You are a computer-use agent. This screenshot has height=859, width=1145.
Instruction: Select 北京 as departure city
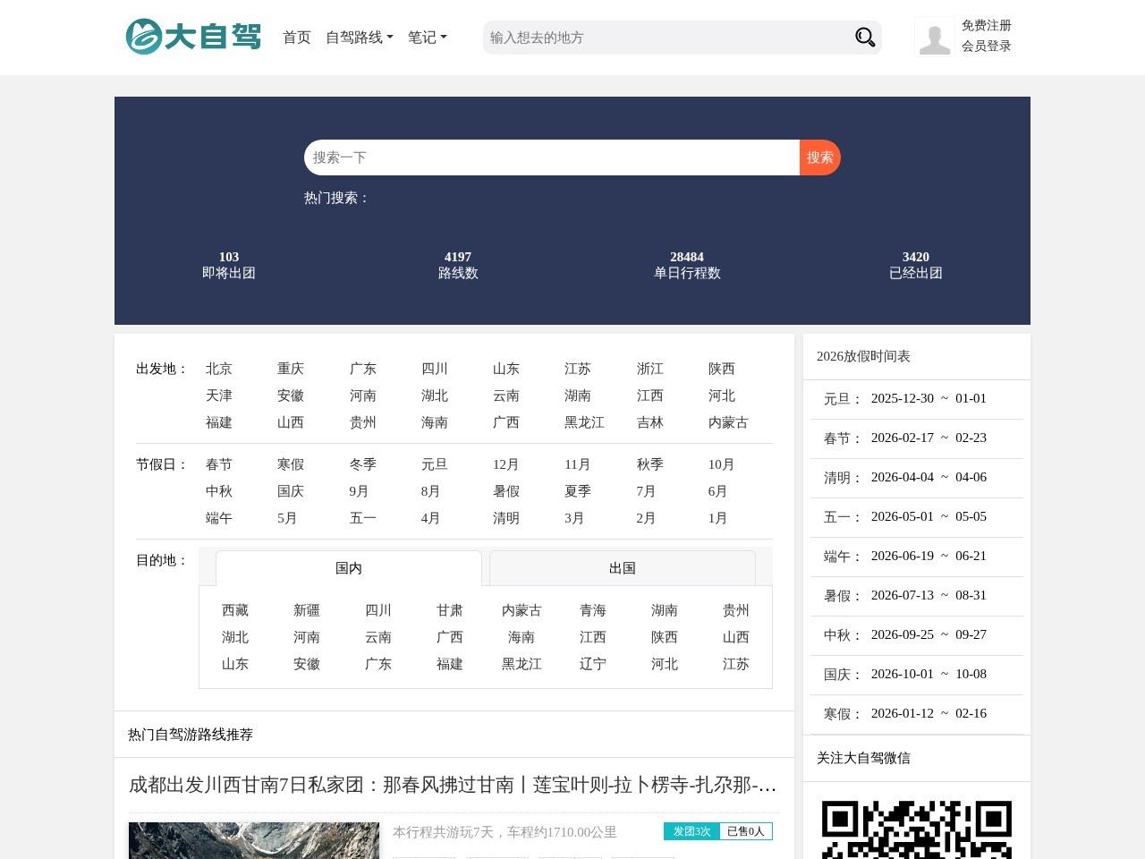pos(218,369)
